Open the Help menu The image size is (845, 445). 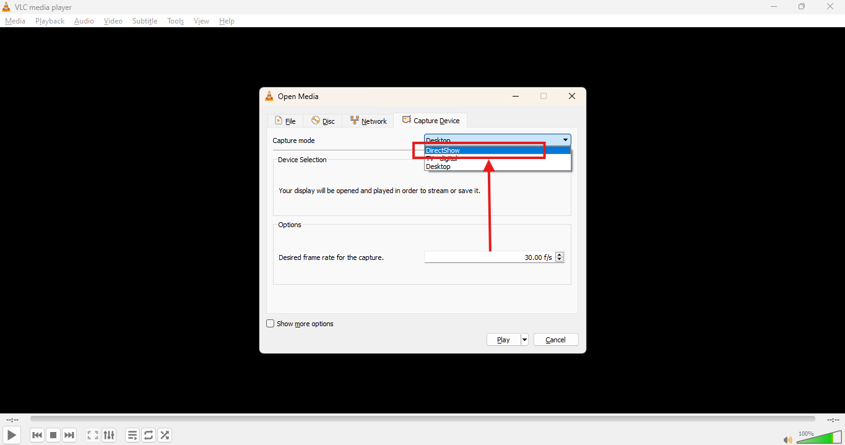(x=227, y=21)
